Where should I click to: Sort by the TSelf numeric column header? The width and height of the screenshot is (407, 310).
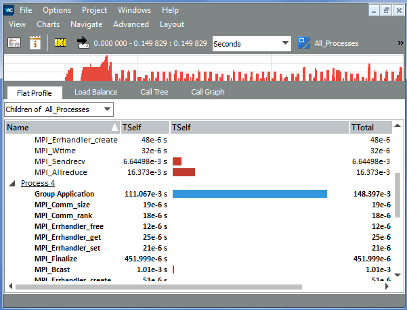click(x=145, y=128)
